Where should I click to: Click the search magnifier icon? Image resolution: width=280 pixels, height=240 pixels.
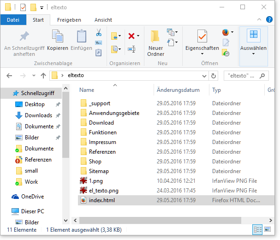[262, 76]
